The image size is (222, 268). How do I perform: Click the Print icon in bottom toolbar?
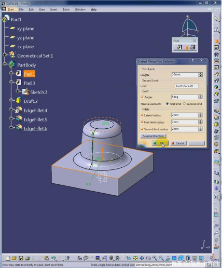click(x=27, y=258)
